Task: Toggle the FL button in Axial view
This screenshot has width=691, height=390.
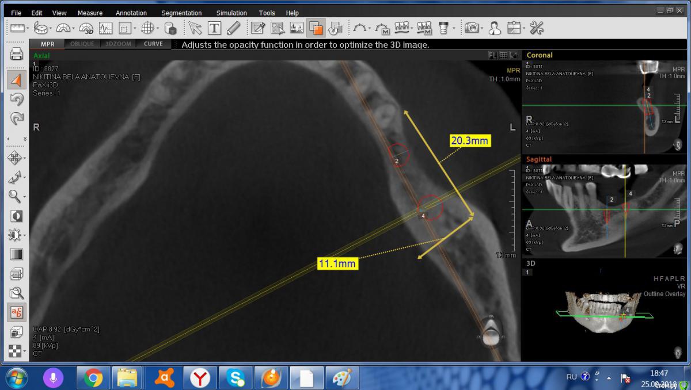Action: coord(492,55)
